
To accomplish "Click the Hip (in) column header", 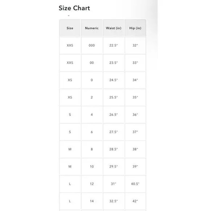I will click(135, 28).
